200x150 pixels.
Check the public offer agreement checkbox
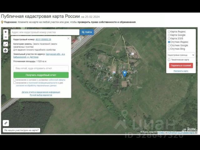click(15, 80)
